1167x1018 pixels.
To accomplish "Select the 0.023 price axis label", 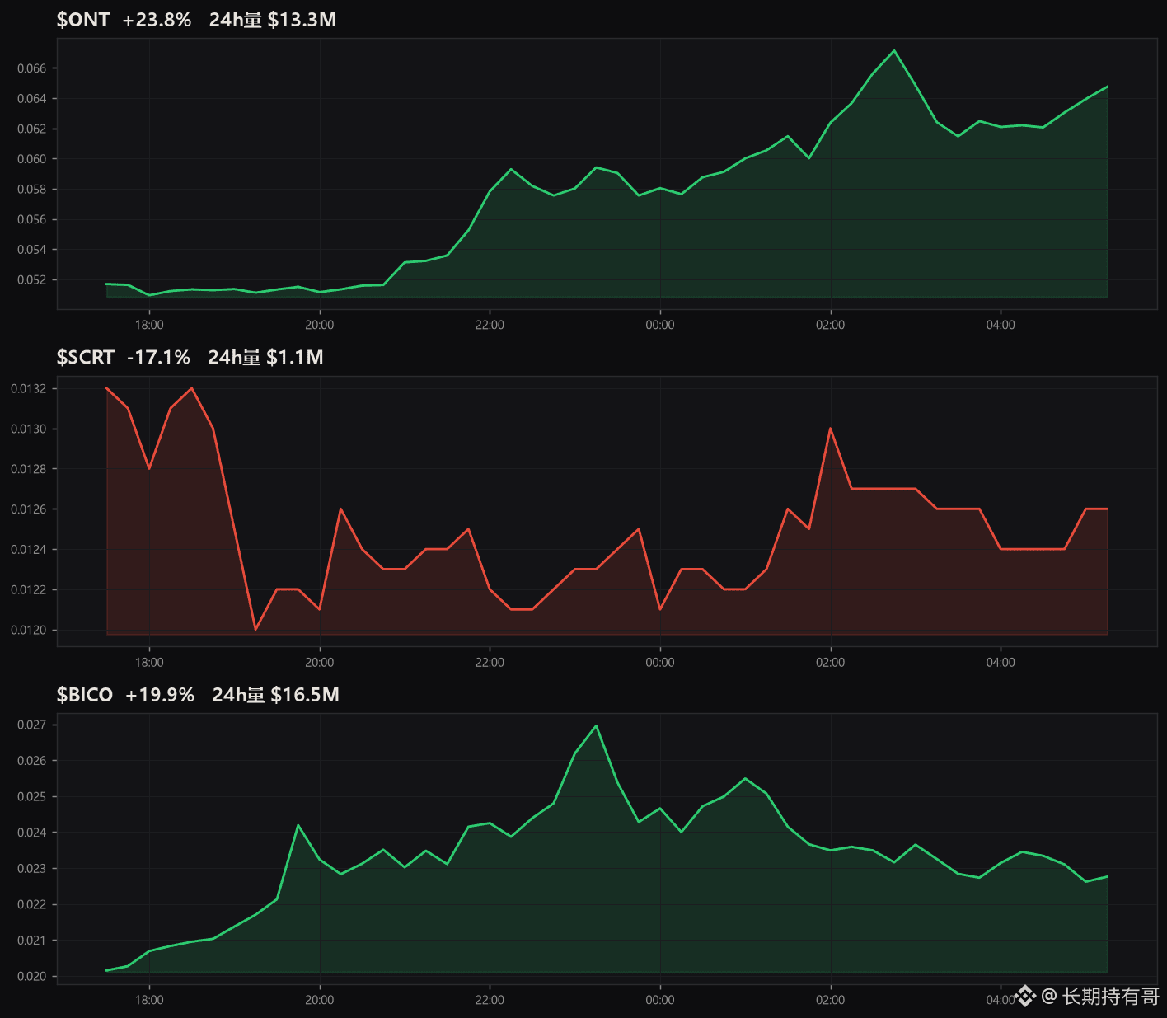I will point(32,869).
